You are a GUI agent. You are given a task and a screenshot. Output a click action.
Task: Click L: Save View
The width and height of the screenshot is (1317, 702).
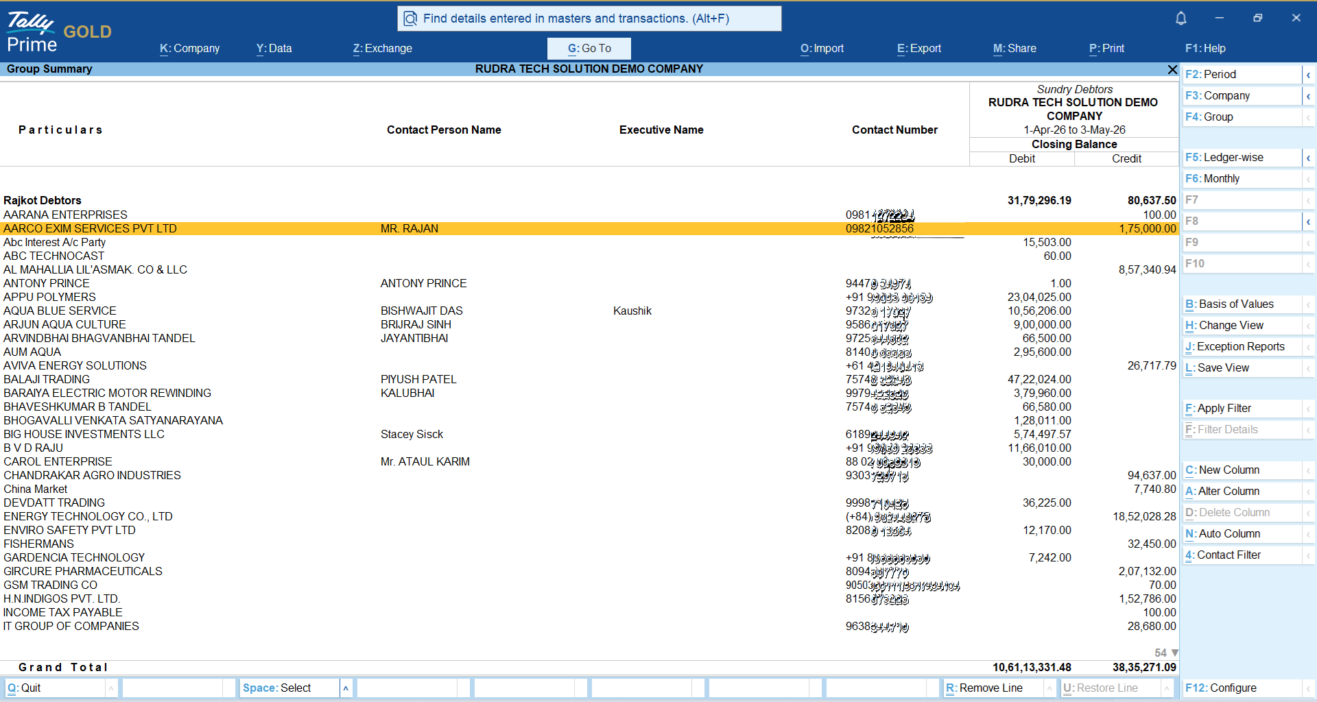tap(1242, 368)
